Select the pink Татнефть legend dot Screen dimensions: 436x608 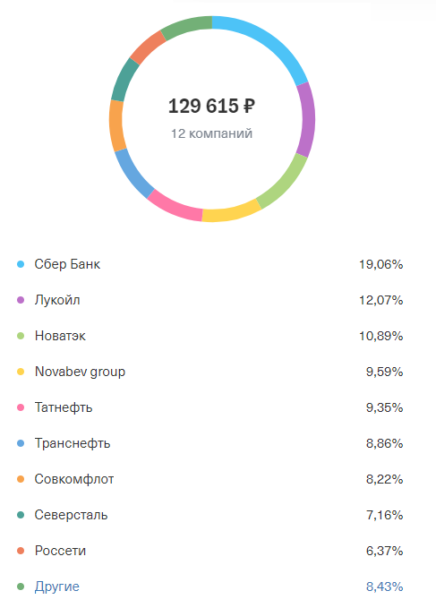[x=21, y=407]
